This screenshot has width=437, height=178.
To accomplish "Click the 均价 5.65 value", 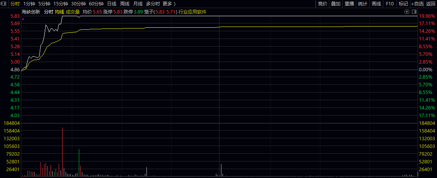I will click(92, 12).
